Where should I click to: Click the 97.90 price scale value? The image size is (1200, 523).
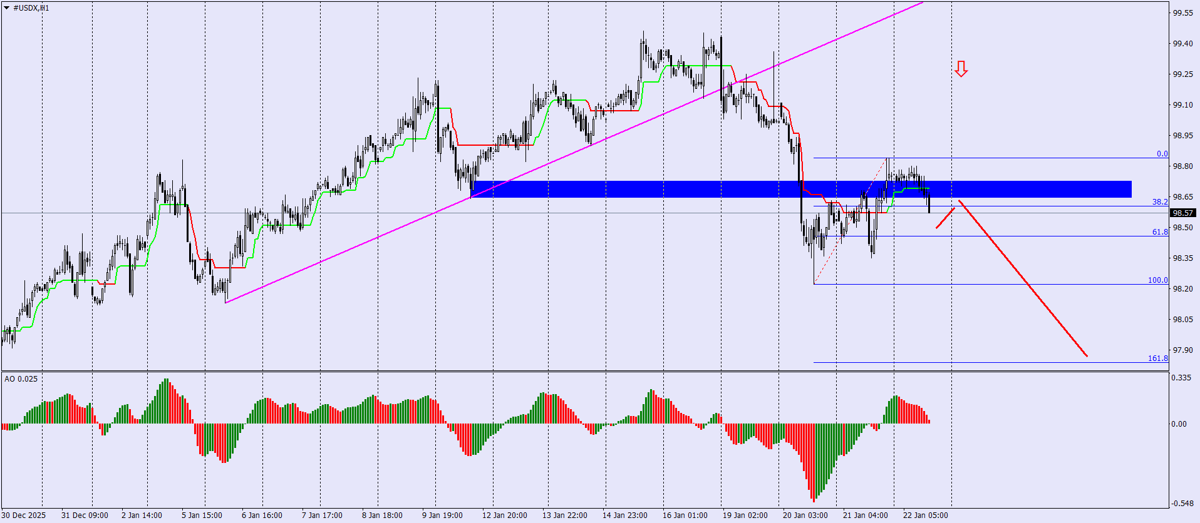(1182, 350)
